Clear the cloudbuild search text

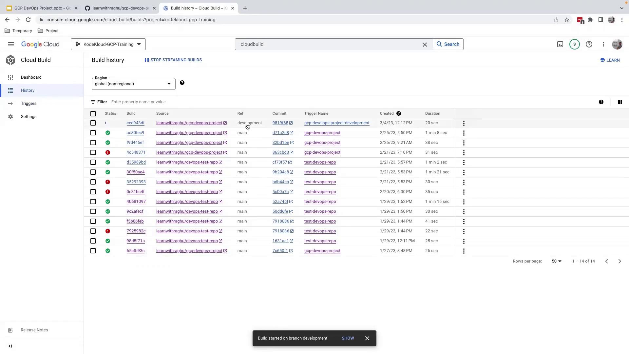pyautogui.click(x=425, y=44)
